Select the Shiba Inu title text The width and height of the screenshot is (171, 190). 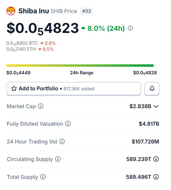coord(34,11)
